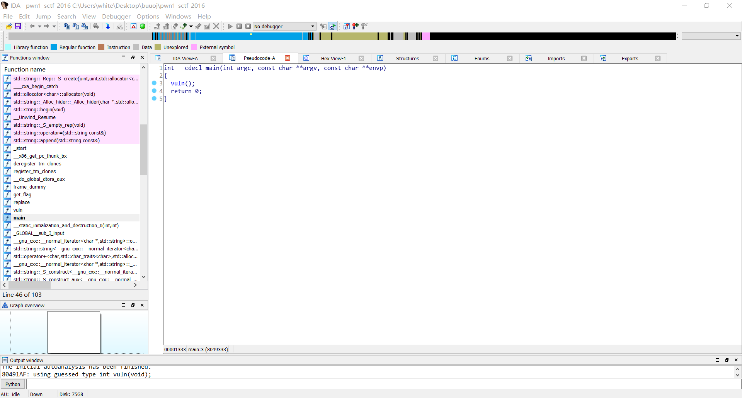The image size is (742, 398).
Task: Click the Python button in status bar
Action: point(13,384)
